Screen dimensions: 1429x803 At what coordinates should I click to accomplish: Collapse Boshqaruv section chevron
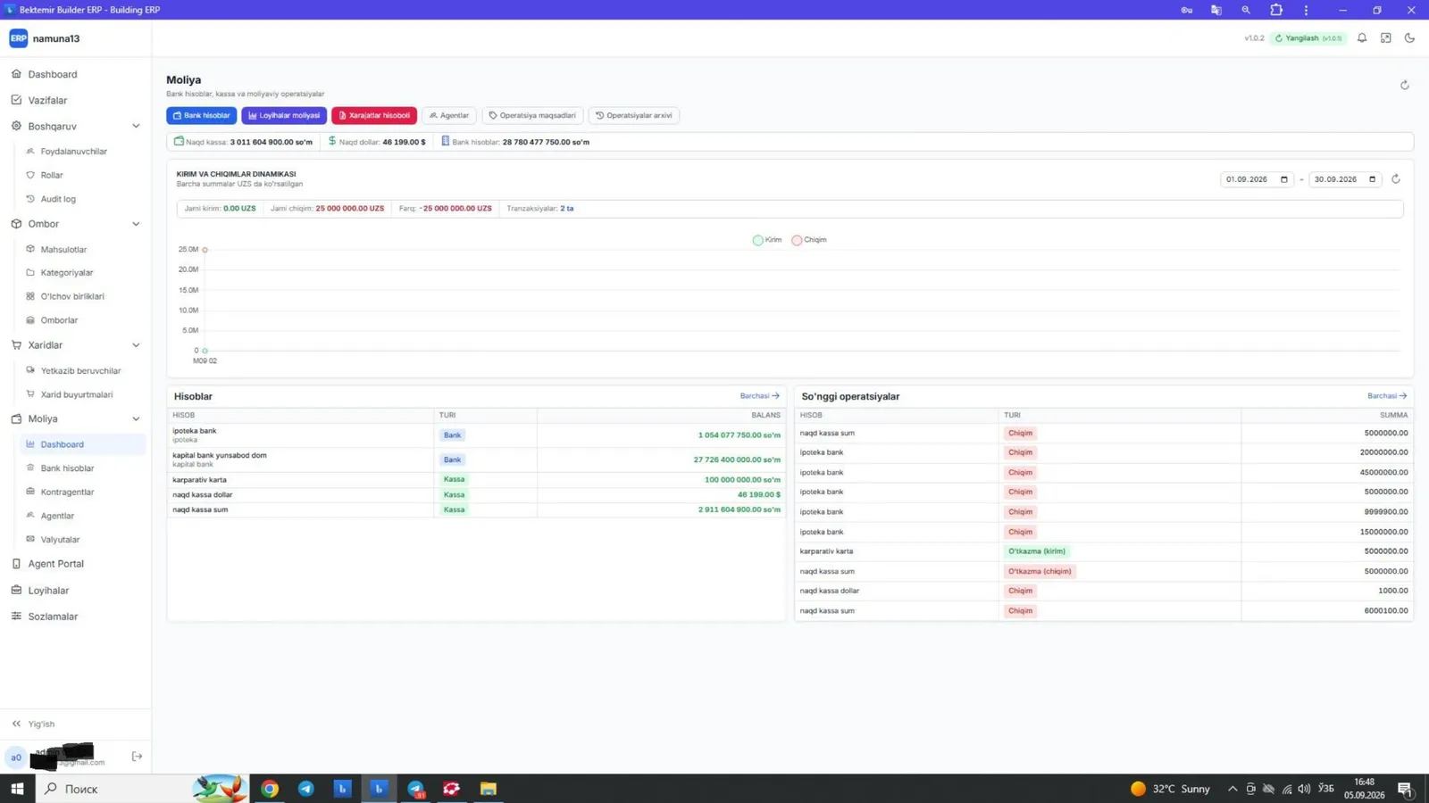click(x=136, y=127)
